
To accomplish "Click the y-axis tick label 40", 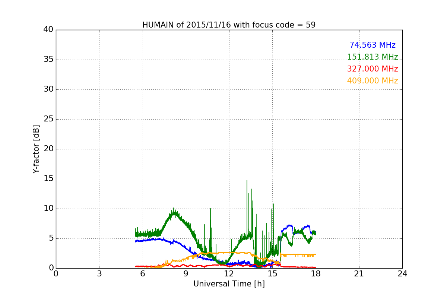I will [x=48, y=30].
